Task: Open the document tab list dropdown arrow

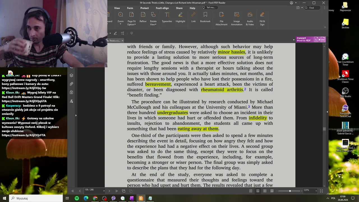Action: (x=294, y=40)
